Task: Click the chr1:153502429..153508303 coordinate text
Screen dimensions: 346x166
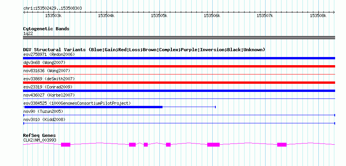Action: [x=52, y=9]
